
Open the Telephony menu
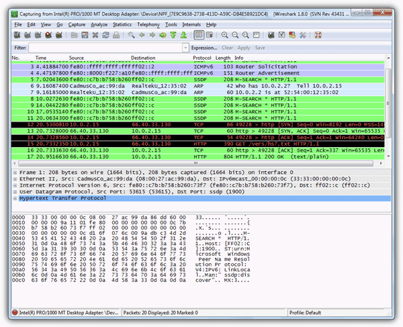click(x=148, y=24)
